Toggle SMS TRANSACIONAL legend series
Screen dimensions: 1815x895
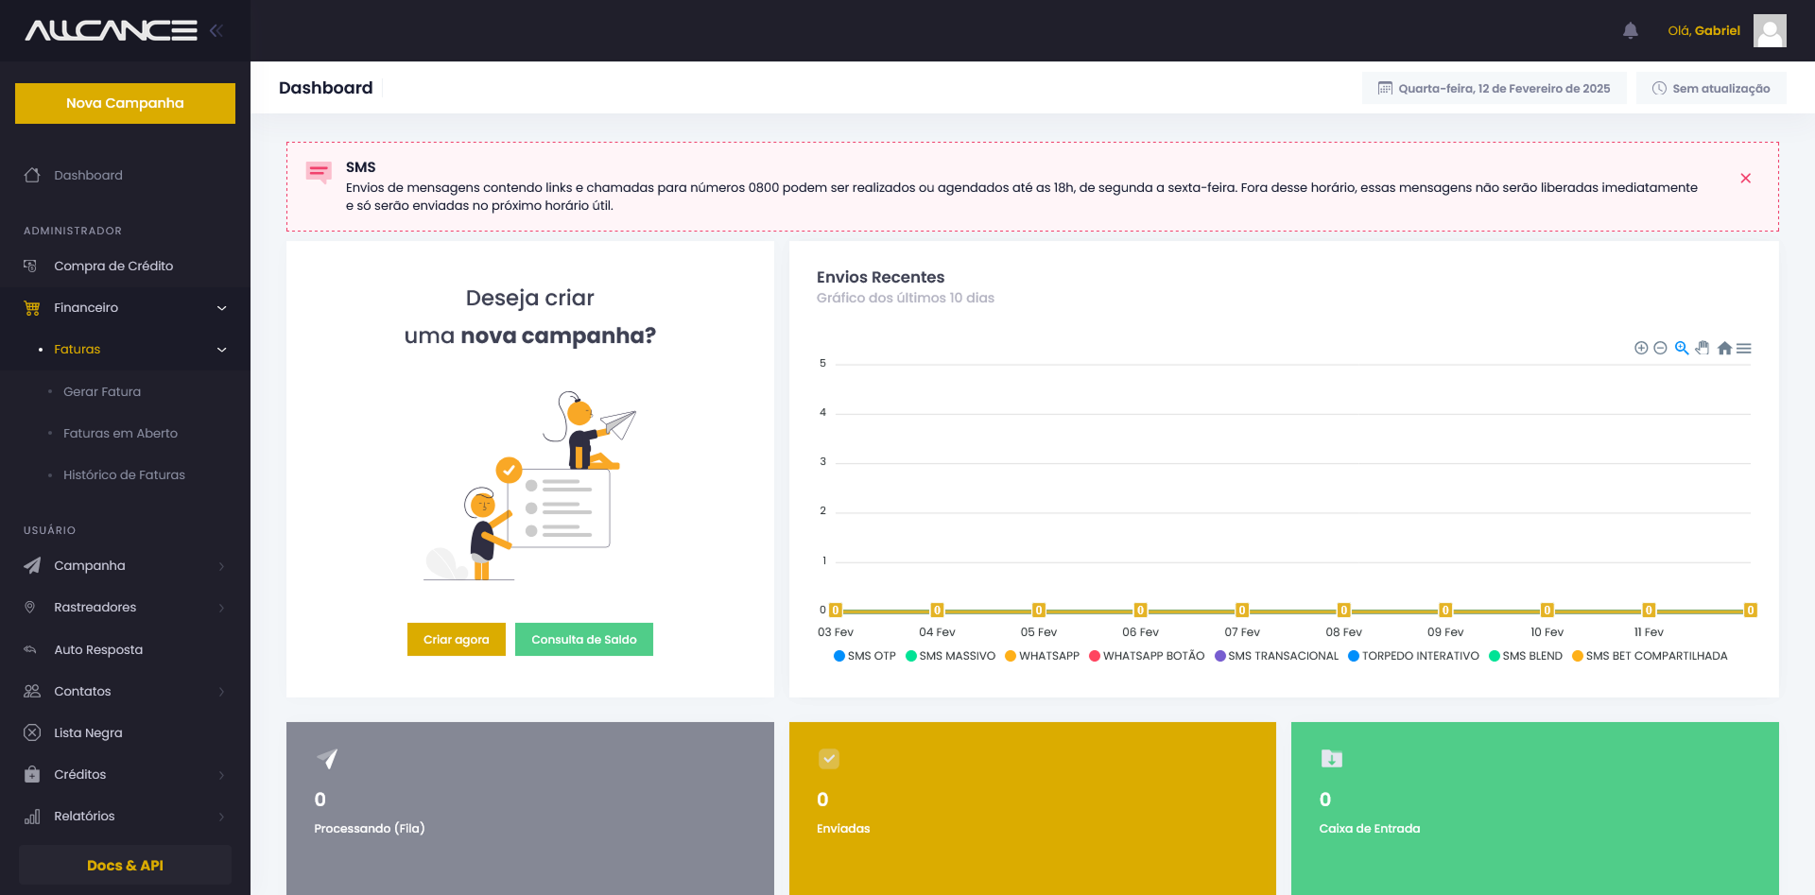pos(1276,656)
